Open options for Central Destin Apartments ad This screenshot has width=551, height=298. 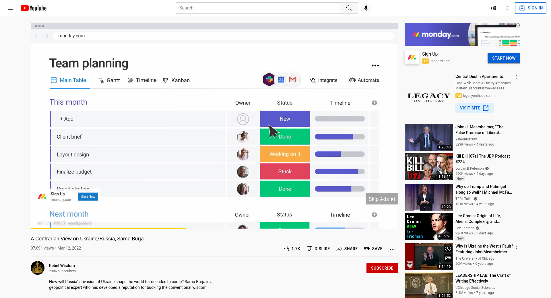517,77
